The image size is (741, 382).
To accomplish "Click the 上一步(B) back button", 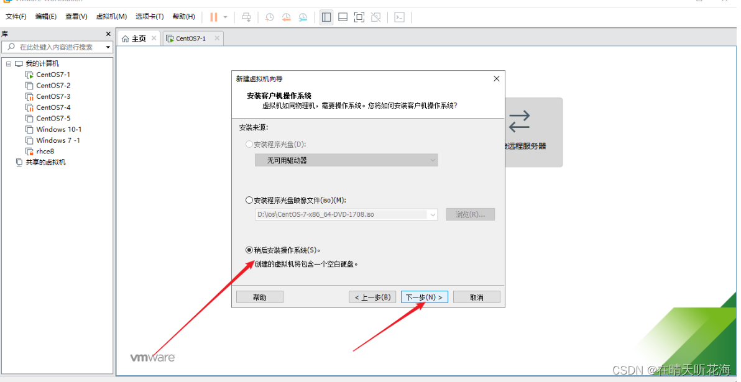I will click(x=372, y=297).
